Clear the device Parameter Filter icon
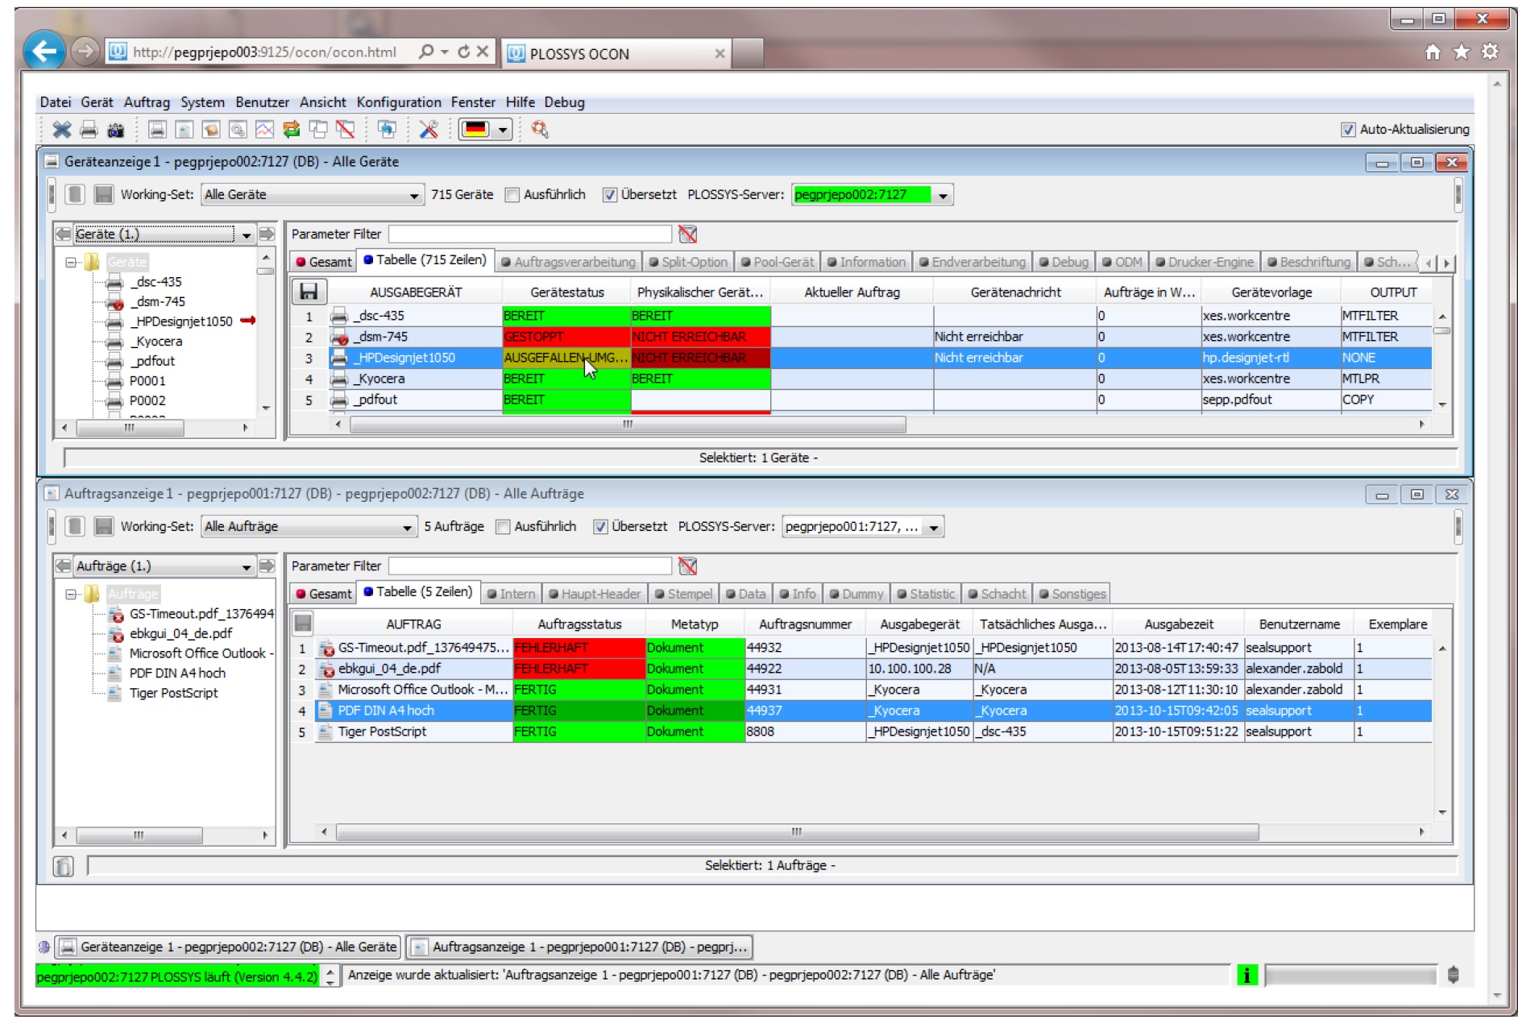 [687, 234]
